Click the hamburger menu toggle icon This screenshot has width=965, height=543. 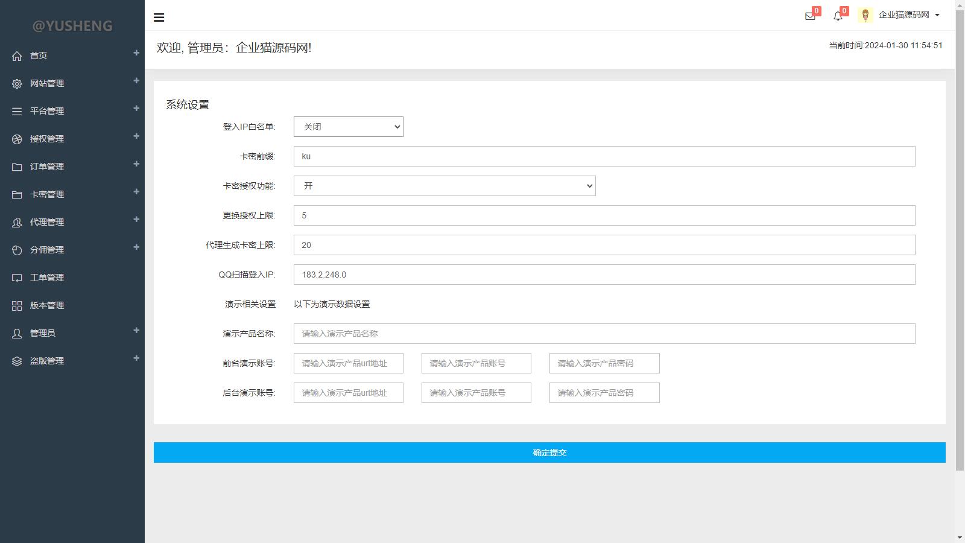click(159, 17)
